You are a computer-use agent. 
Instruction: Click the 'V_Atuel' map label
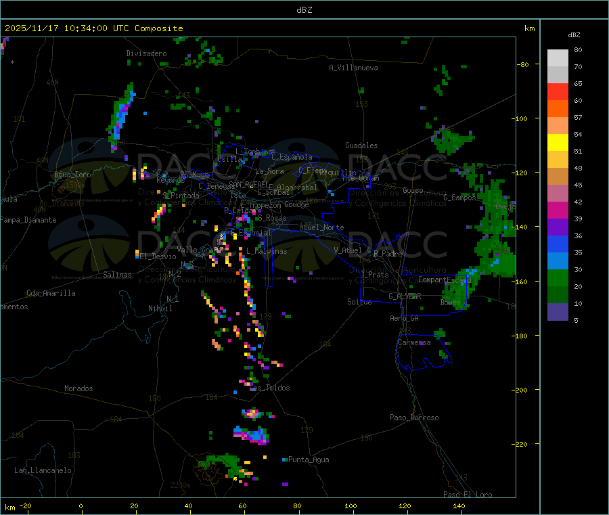(x=348, y=250)
